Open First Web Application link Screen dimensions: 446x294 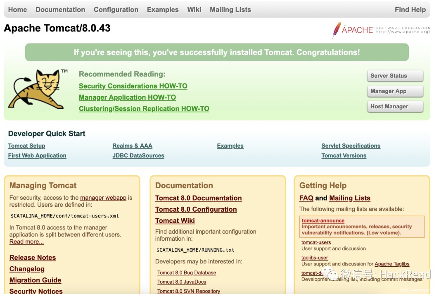[x=37, y=155]
